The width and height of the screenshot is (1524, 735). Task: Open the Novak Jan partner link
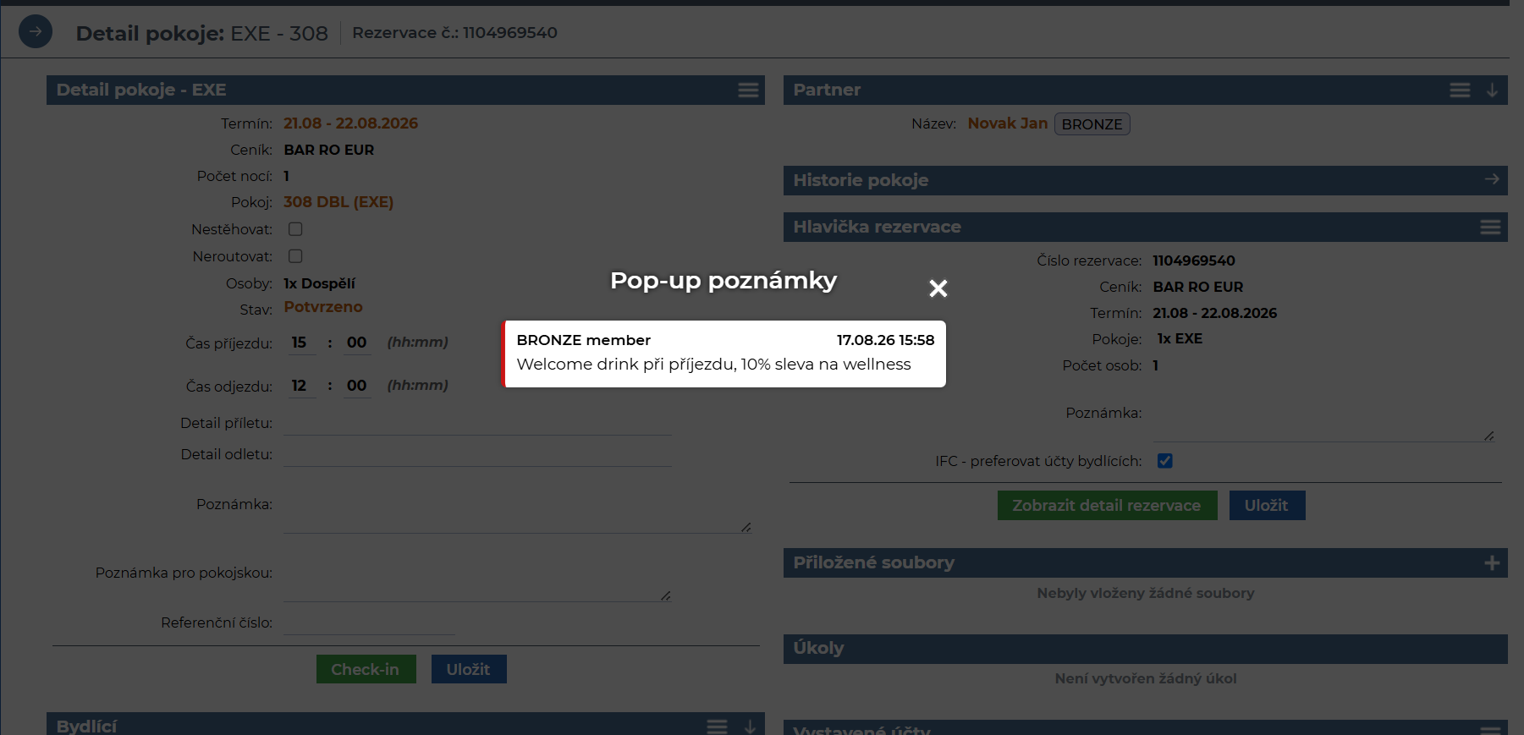pos(1007,123)
